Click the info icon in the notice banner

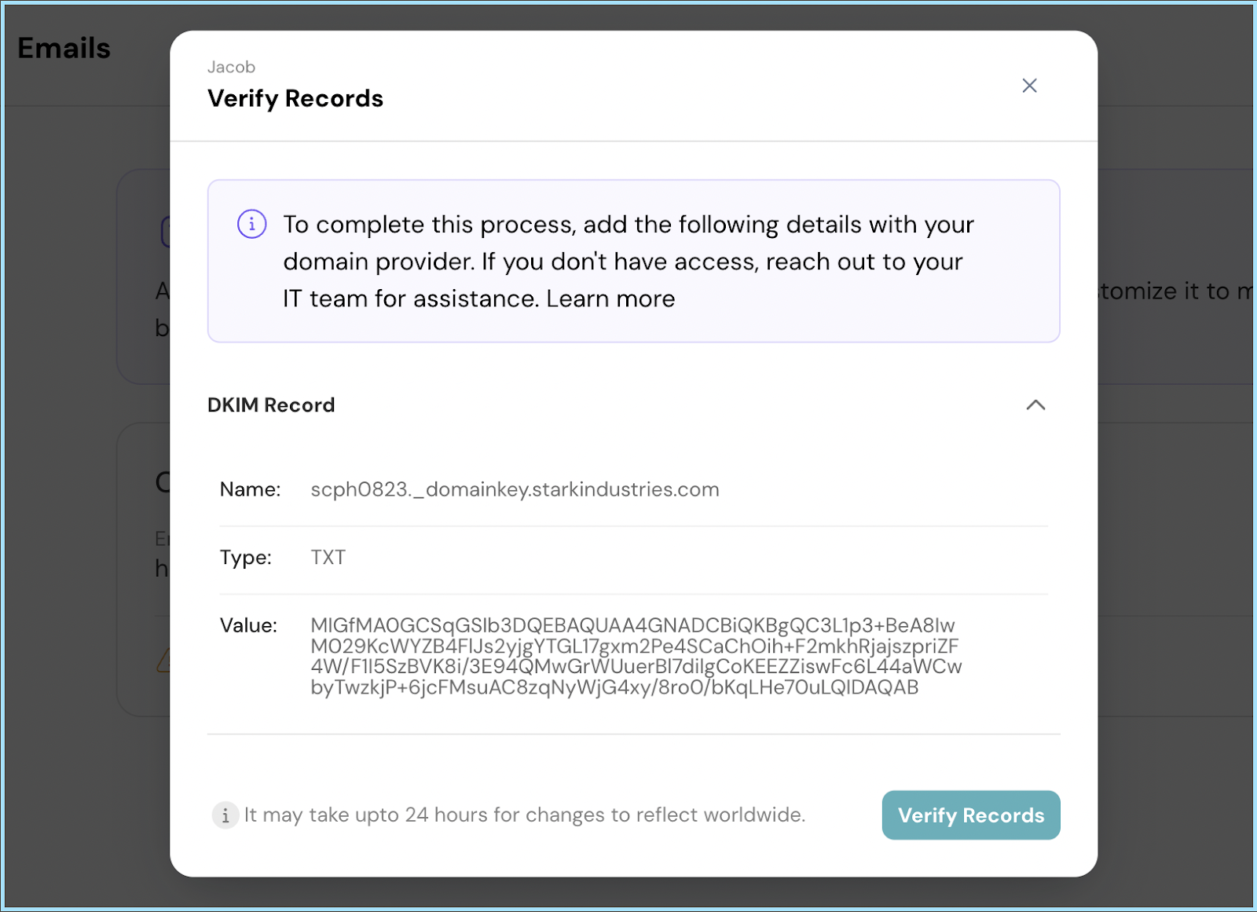point(252,225)
